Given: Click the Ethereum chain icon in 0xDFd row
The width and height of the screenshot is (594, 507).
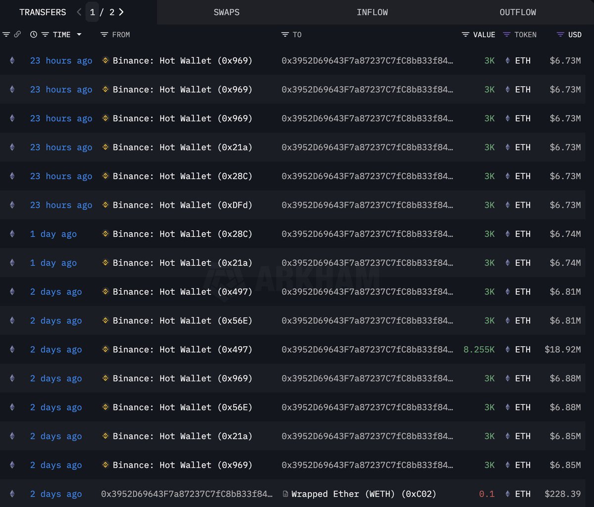Looking at the screenshot, I should 12,204.
